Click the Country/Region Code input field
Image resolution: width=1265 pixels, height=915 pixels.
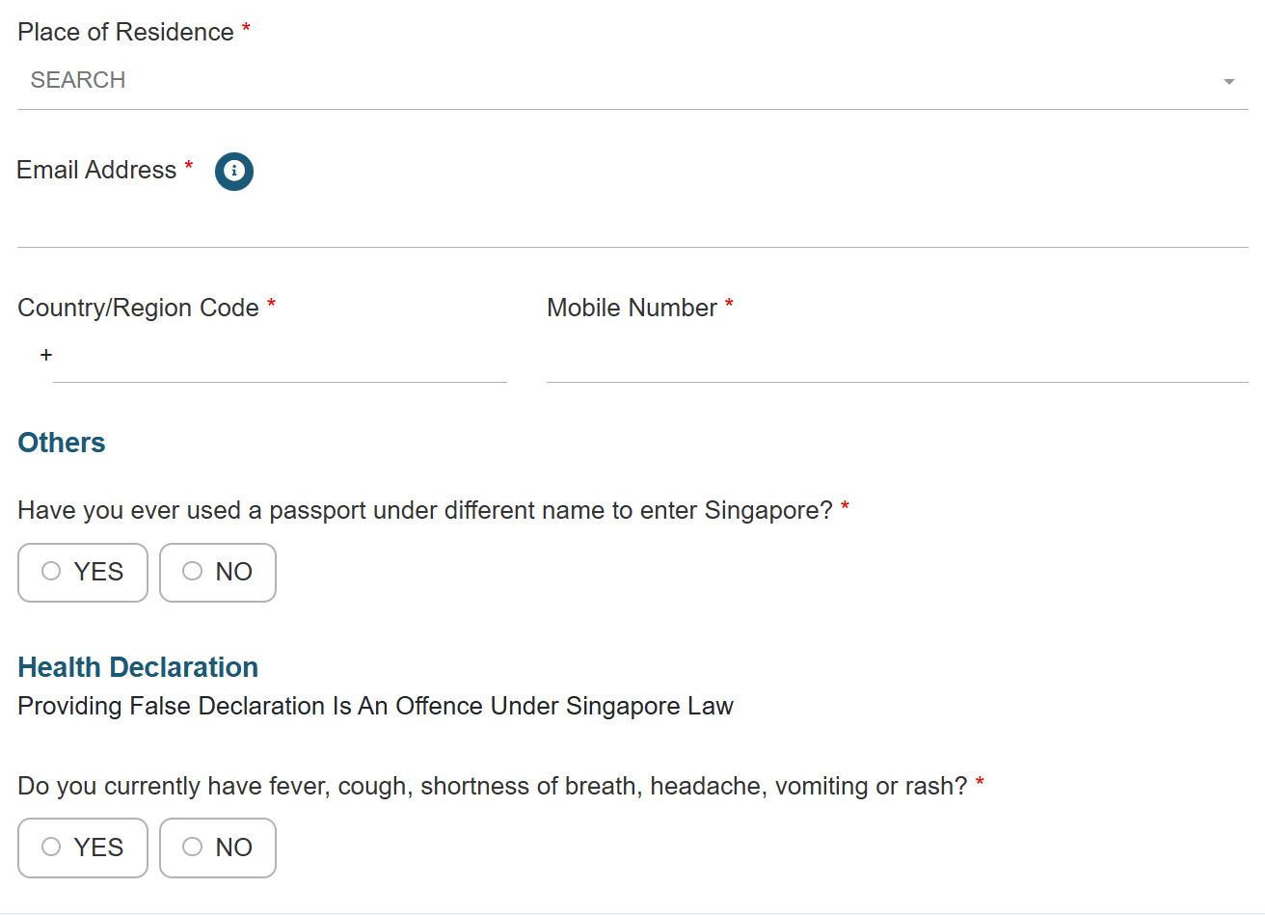pos(280,359)
